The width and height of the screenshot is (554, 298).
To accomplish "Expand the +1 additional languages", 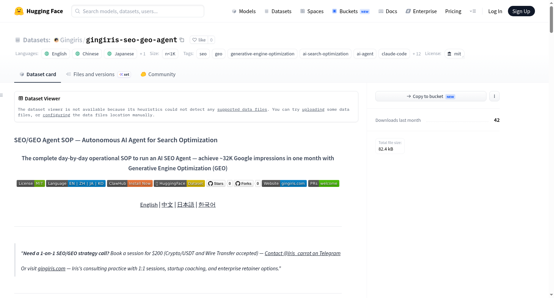I will (x=143, y=54).
